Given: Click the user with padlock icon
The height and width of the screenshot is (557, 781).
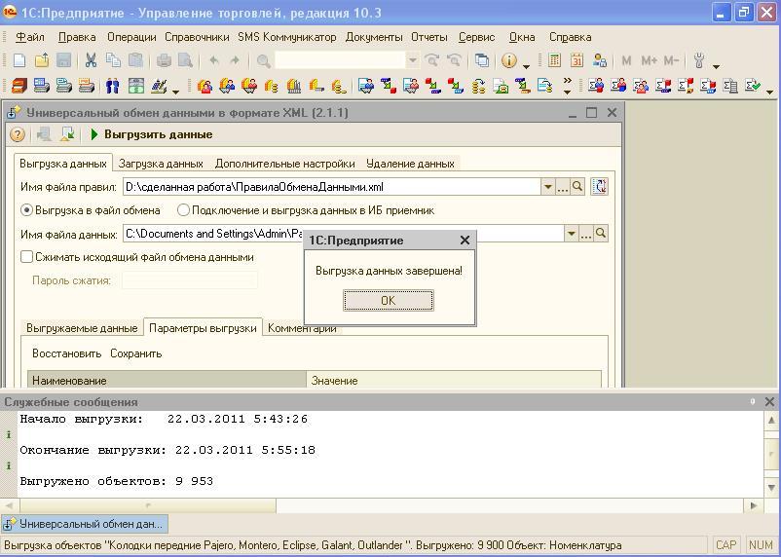Looking at the screenshot, I should tap(600, 60).
